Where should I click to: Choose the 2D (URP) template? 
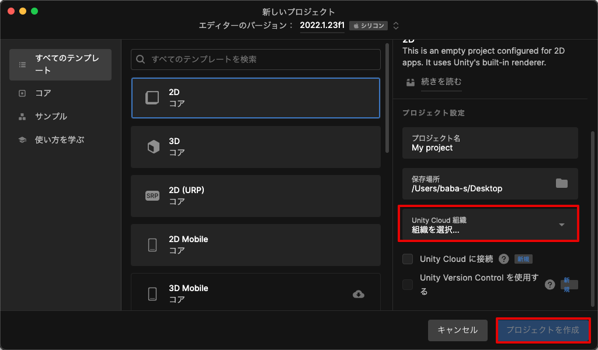coord(256,196)
